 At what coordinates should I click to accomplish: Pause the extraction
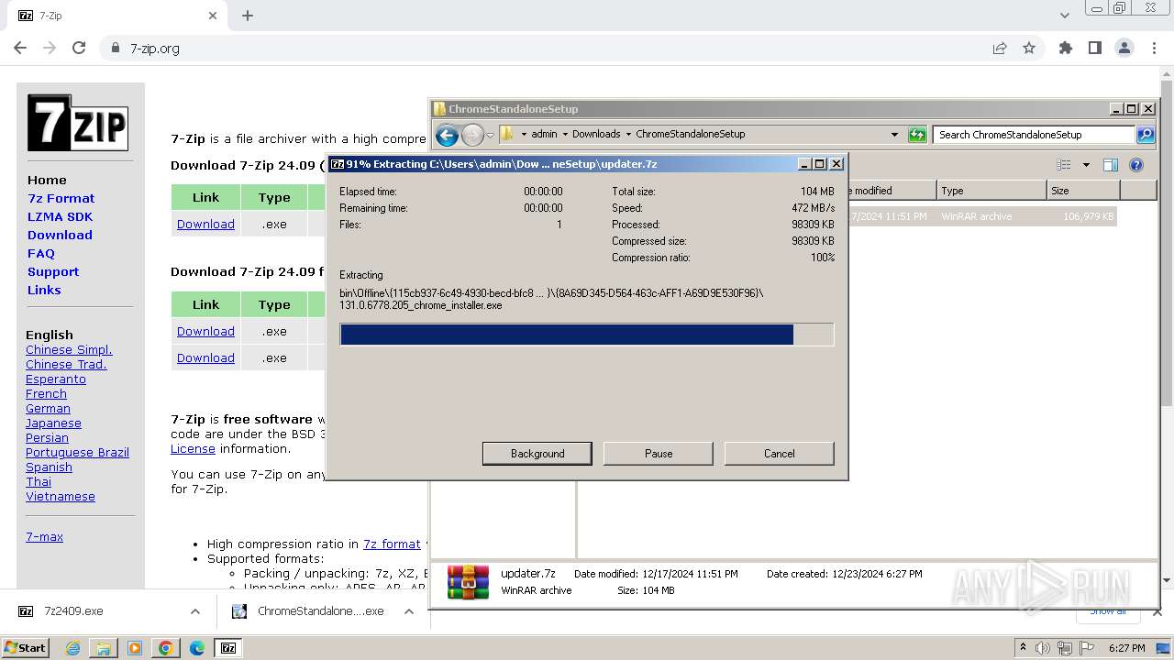pyautogui.click(x=659, y=454)
